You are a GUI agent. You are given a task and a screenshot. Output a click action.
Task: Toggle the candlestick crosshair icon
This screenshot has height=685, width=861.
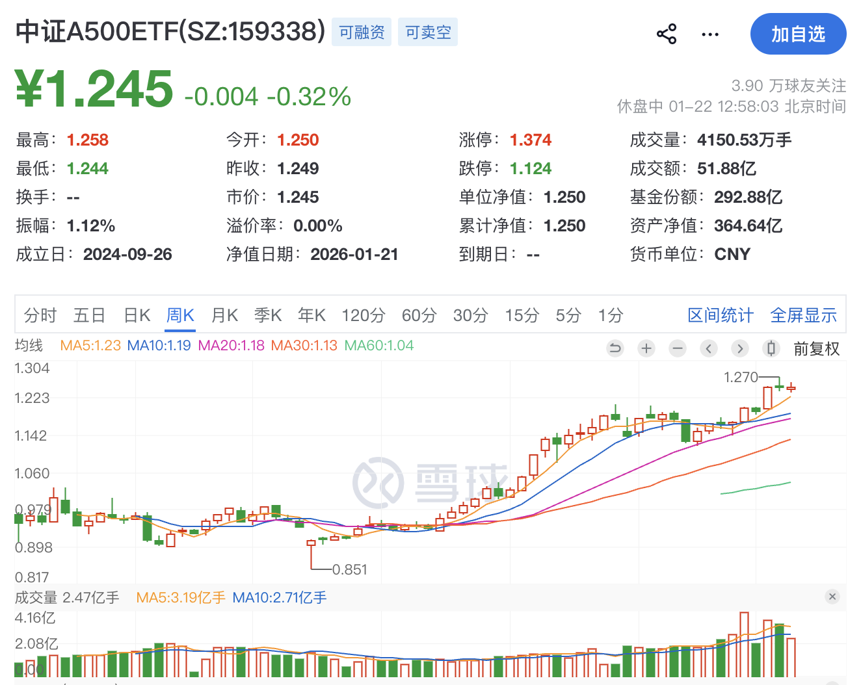[771, 349]
